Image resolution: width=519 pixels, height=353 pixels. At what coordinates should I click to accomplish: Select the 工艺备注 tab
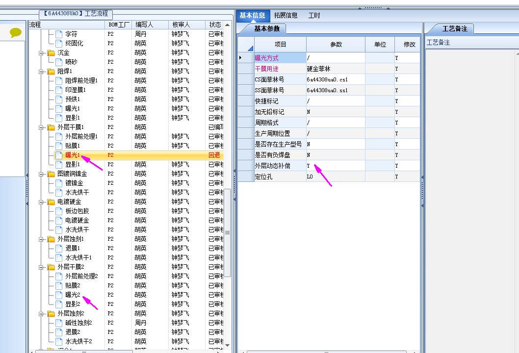(x=455, y=29)
